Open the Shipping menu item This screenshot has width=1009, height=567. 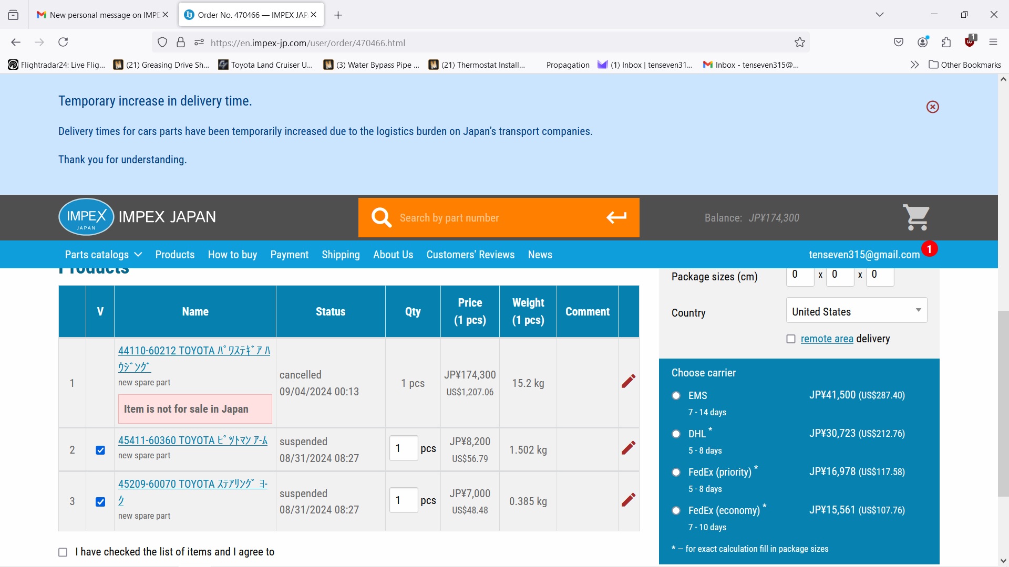tap(341, 255)
